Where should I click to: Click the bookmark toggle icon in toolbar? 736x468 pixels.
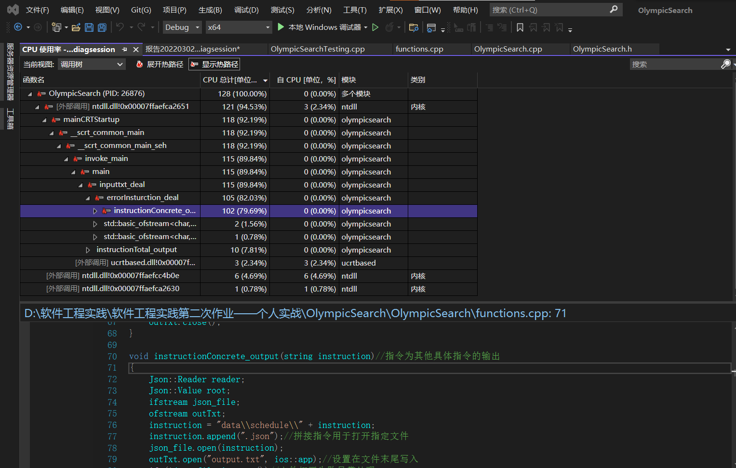point(520,27)
